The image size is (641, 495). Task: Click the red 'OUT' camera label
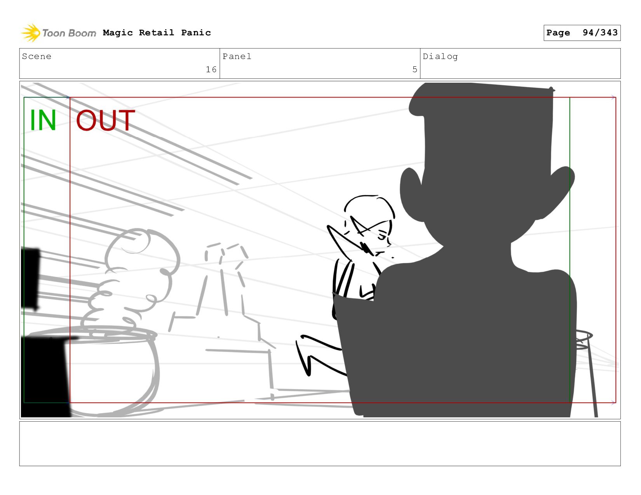click(x=105, y=120)
